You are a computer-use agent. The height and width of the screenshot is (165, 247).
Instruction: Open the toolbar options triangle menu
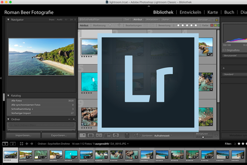[x=216, y=136]
